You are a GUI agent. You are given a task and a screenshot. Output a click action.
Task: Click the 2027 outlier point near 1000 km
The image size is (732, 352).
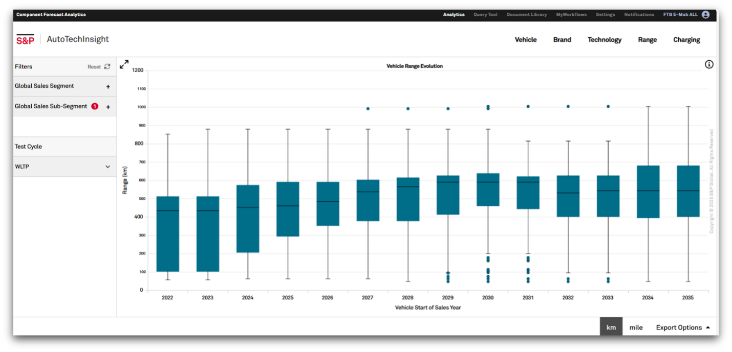[368, 109]
